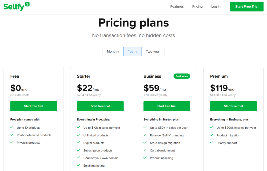Click the checkmark beside Email marketing
Viewport: 267px width, 171px height.
78,165
